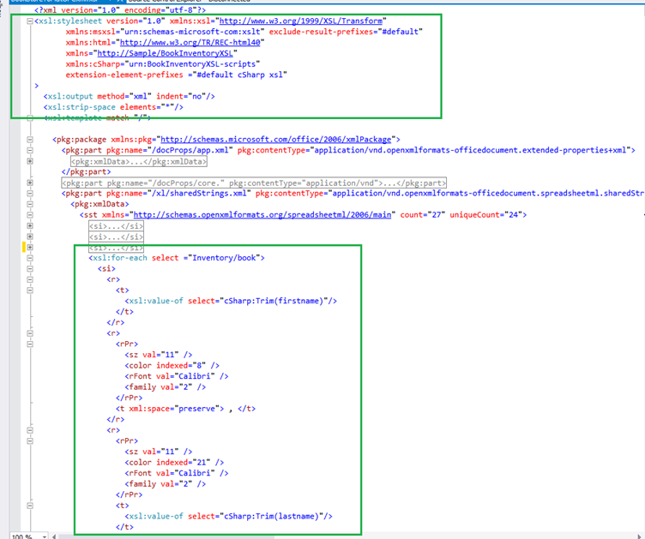Click the horizontal scrollbar left arrow
This screenshot has height=539, width=645.
point(54,536)
